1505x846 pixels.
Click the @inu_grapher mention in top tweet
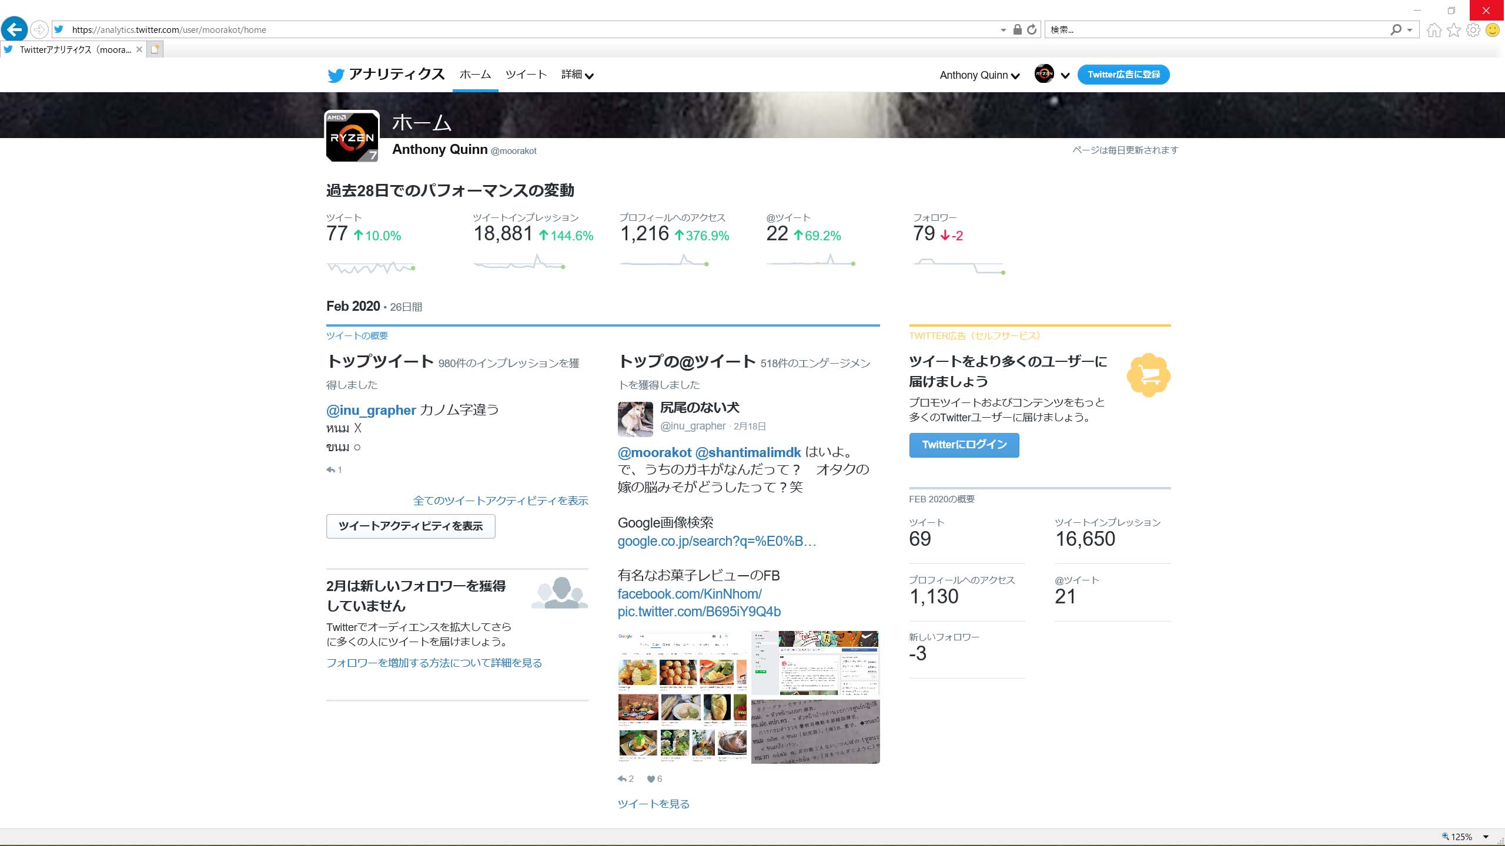point(371,410)
